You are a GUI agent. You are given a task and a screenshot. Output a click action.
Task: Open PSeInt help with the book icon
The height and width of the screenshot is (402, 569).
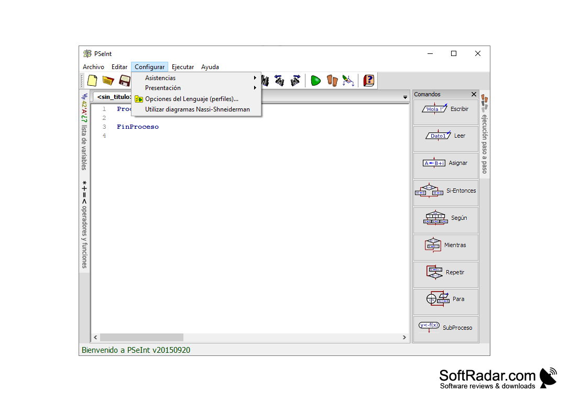coord(368,80)
